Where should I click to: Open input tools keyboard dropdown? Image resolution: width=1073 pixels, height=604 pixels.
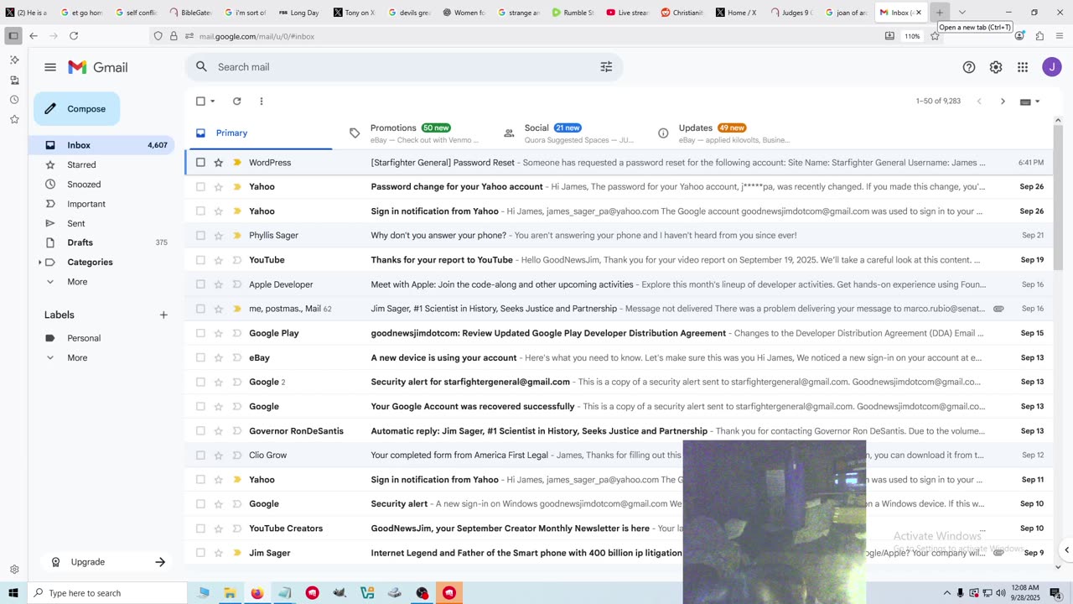point(1030,102)
